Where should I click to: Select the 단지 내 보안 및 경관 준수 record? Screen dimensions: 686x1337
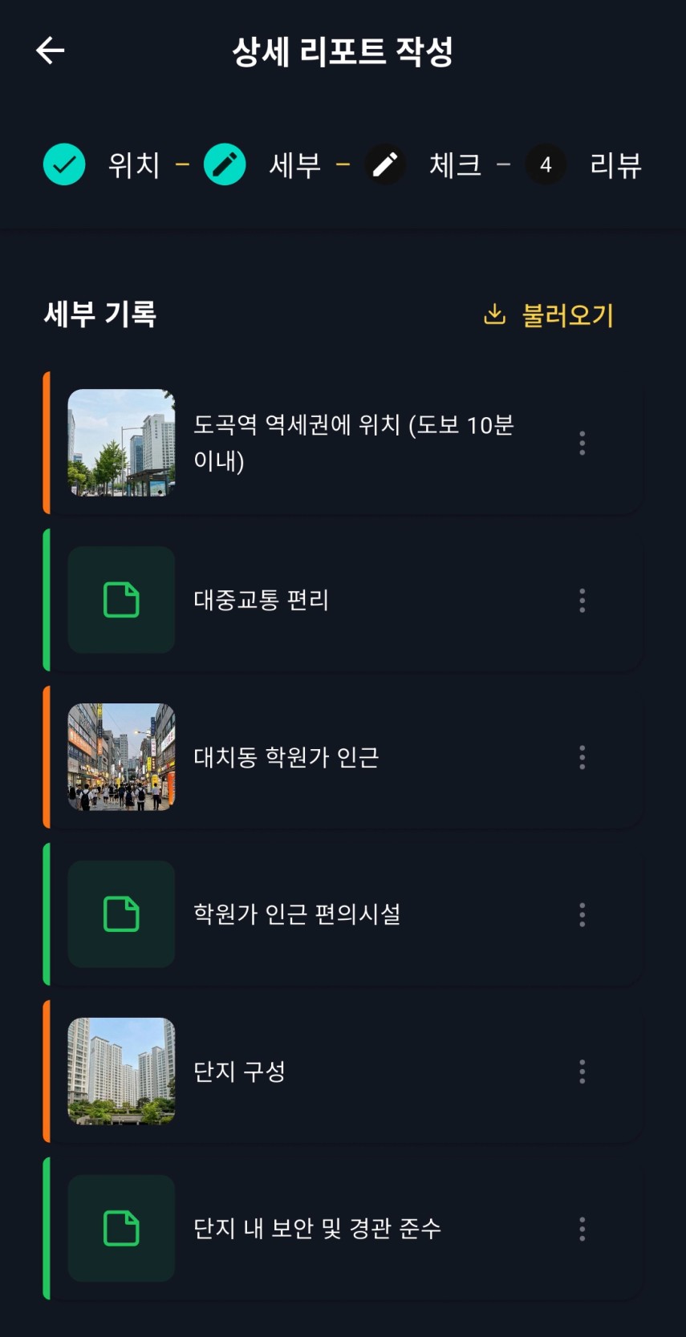(318, 1229)
